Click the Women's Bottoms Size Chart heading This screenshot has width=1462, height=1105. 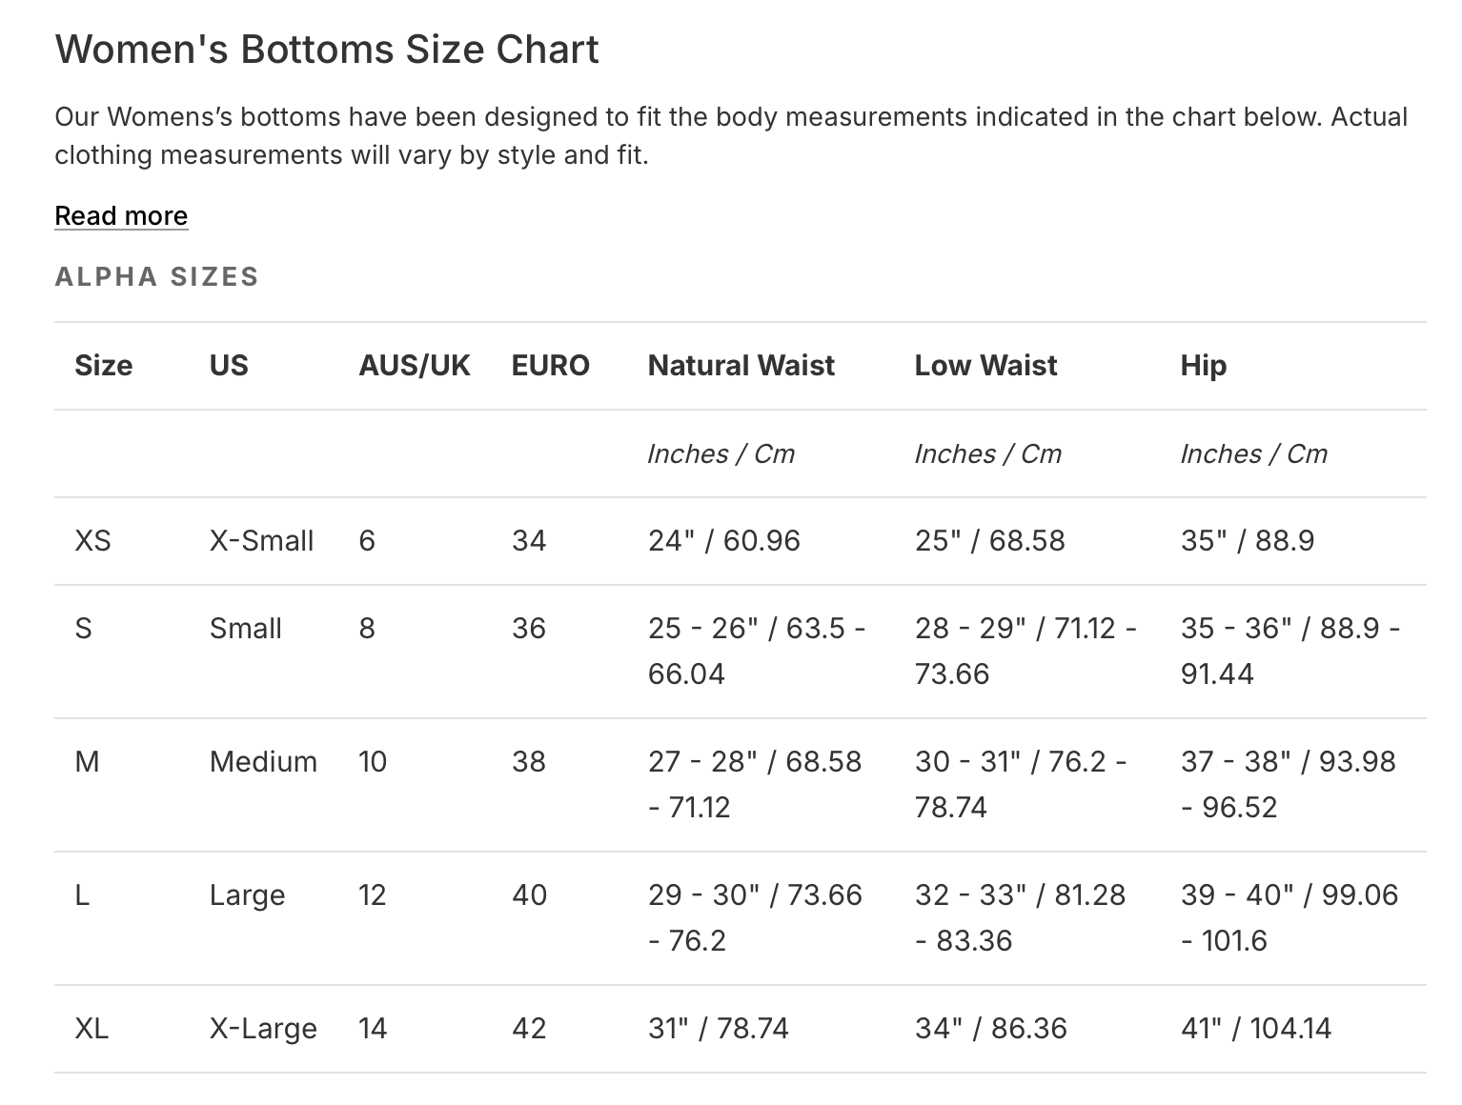click(327, 50)
